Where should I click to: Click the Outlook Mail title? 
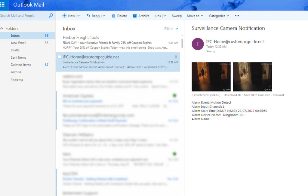29,5
